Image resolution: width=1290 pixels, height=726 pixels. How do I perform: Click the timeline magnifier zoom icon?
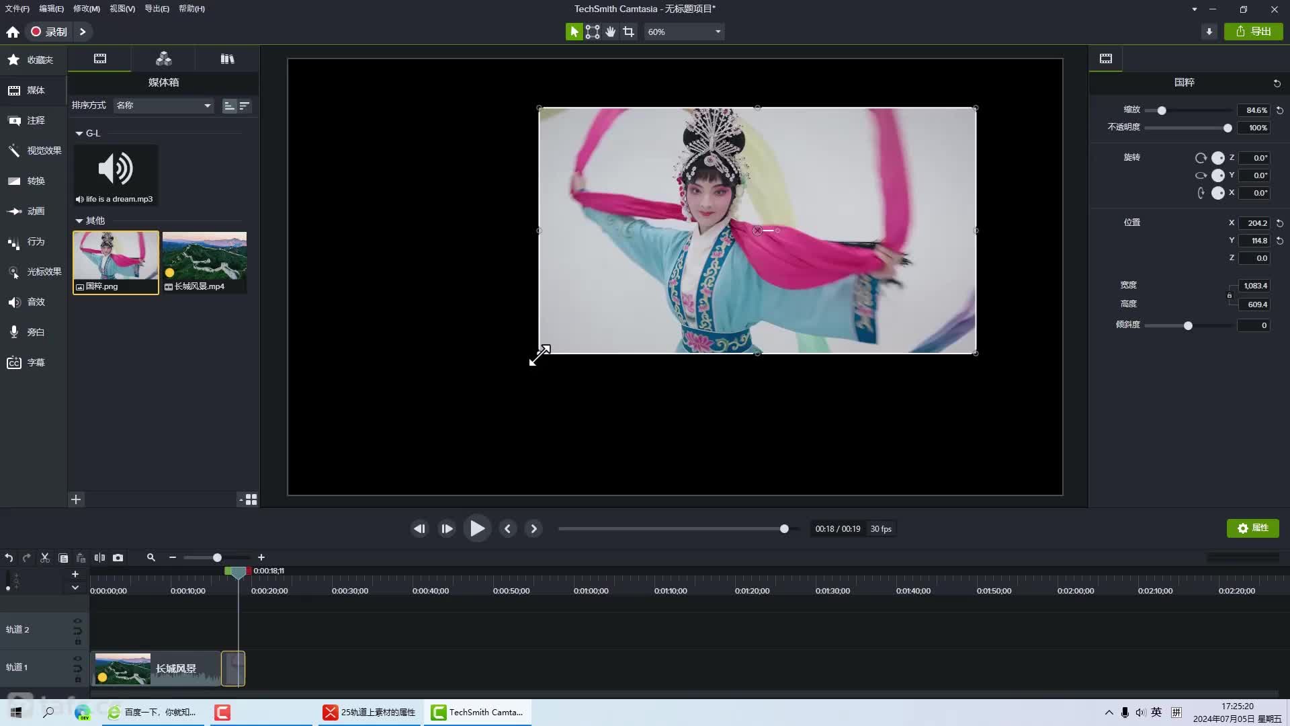click(x=151, y=557)
